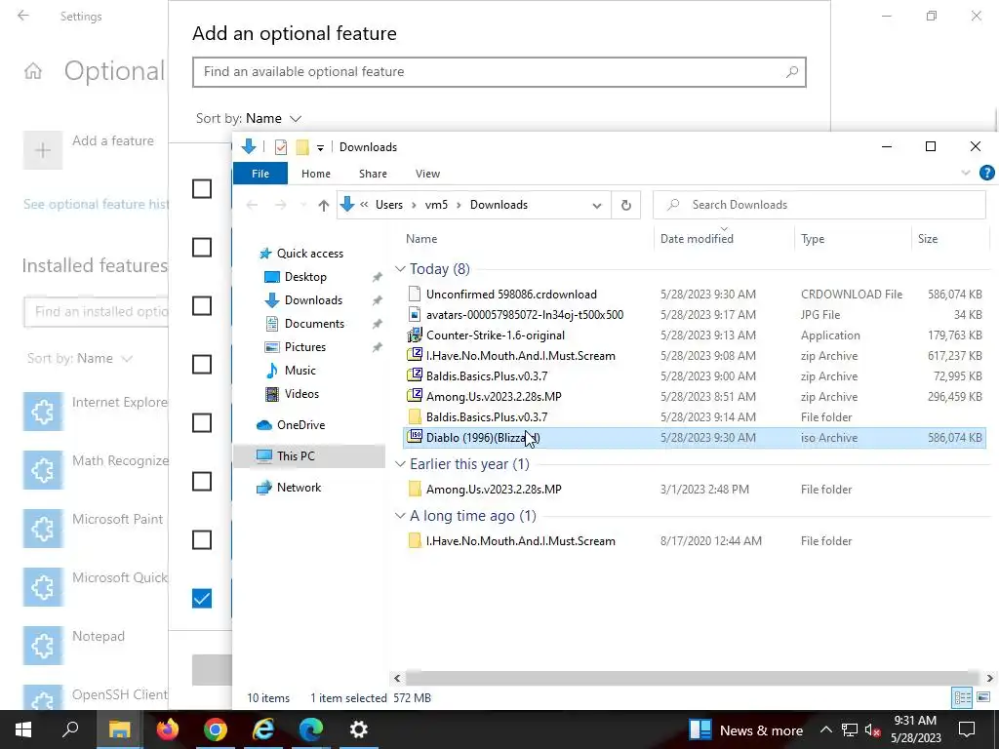Switch to the Home ribbon tab
999x749 pixels.
pos(316,174)
